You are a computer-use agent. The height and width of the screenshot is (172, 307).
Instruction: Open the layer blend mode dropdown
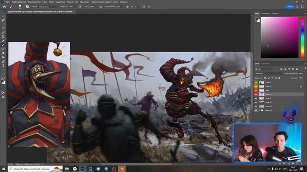(269, 74)
